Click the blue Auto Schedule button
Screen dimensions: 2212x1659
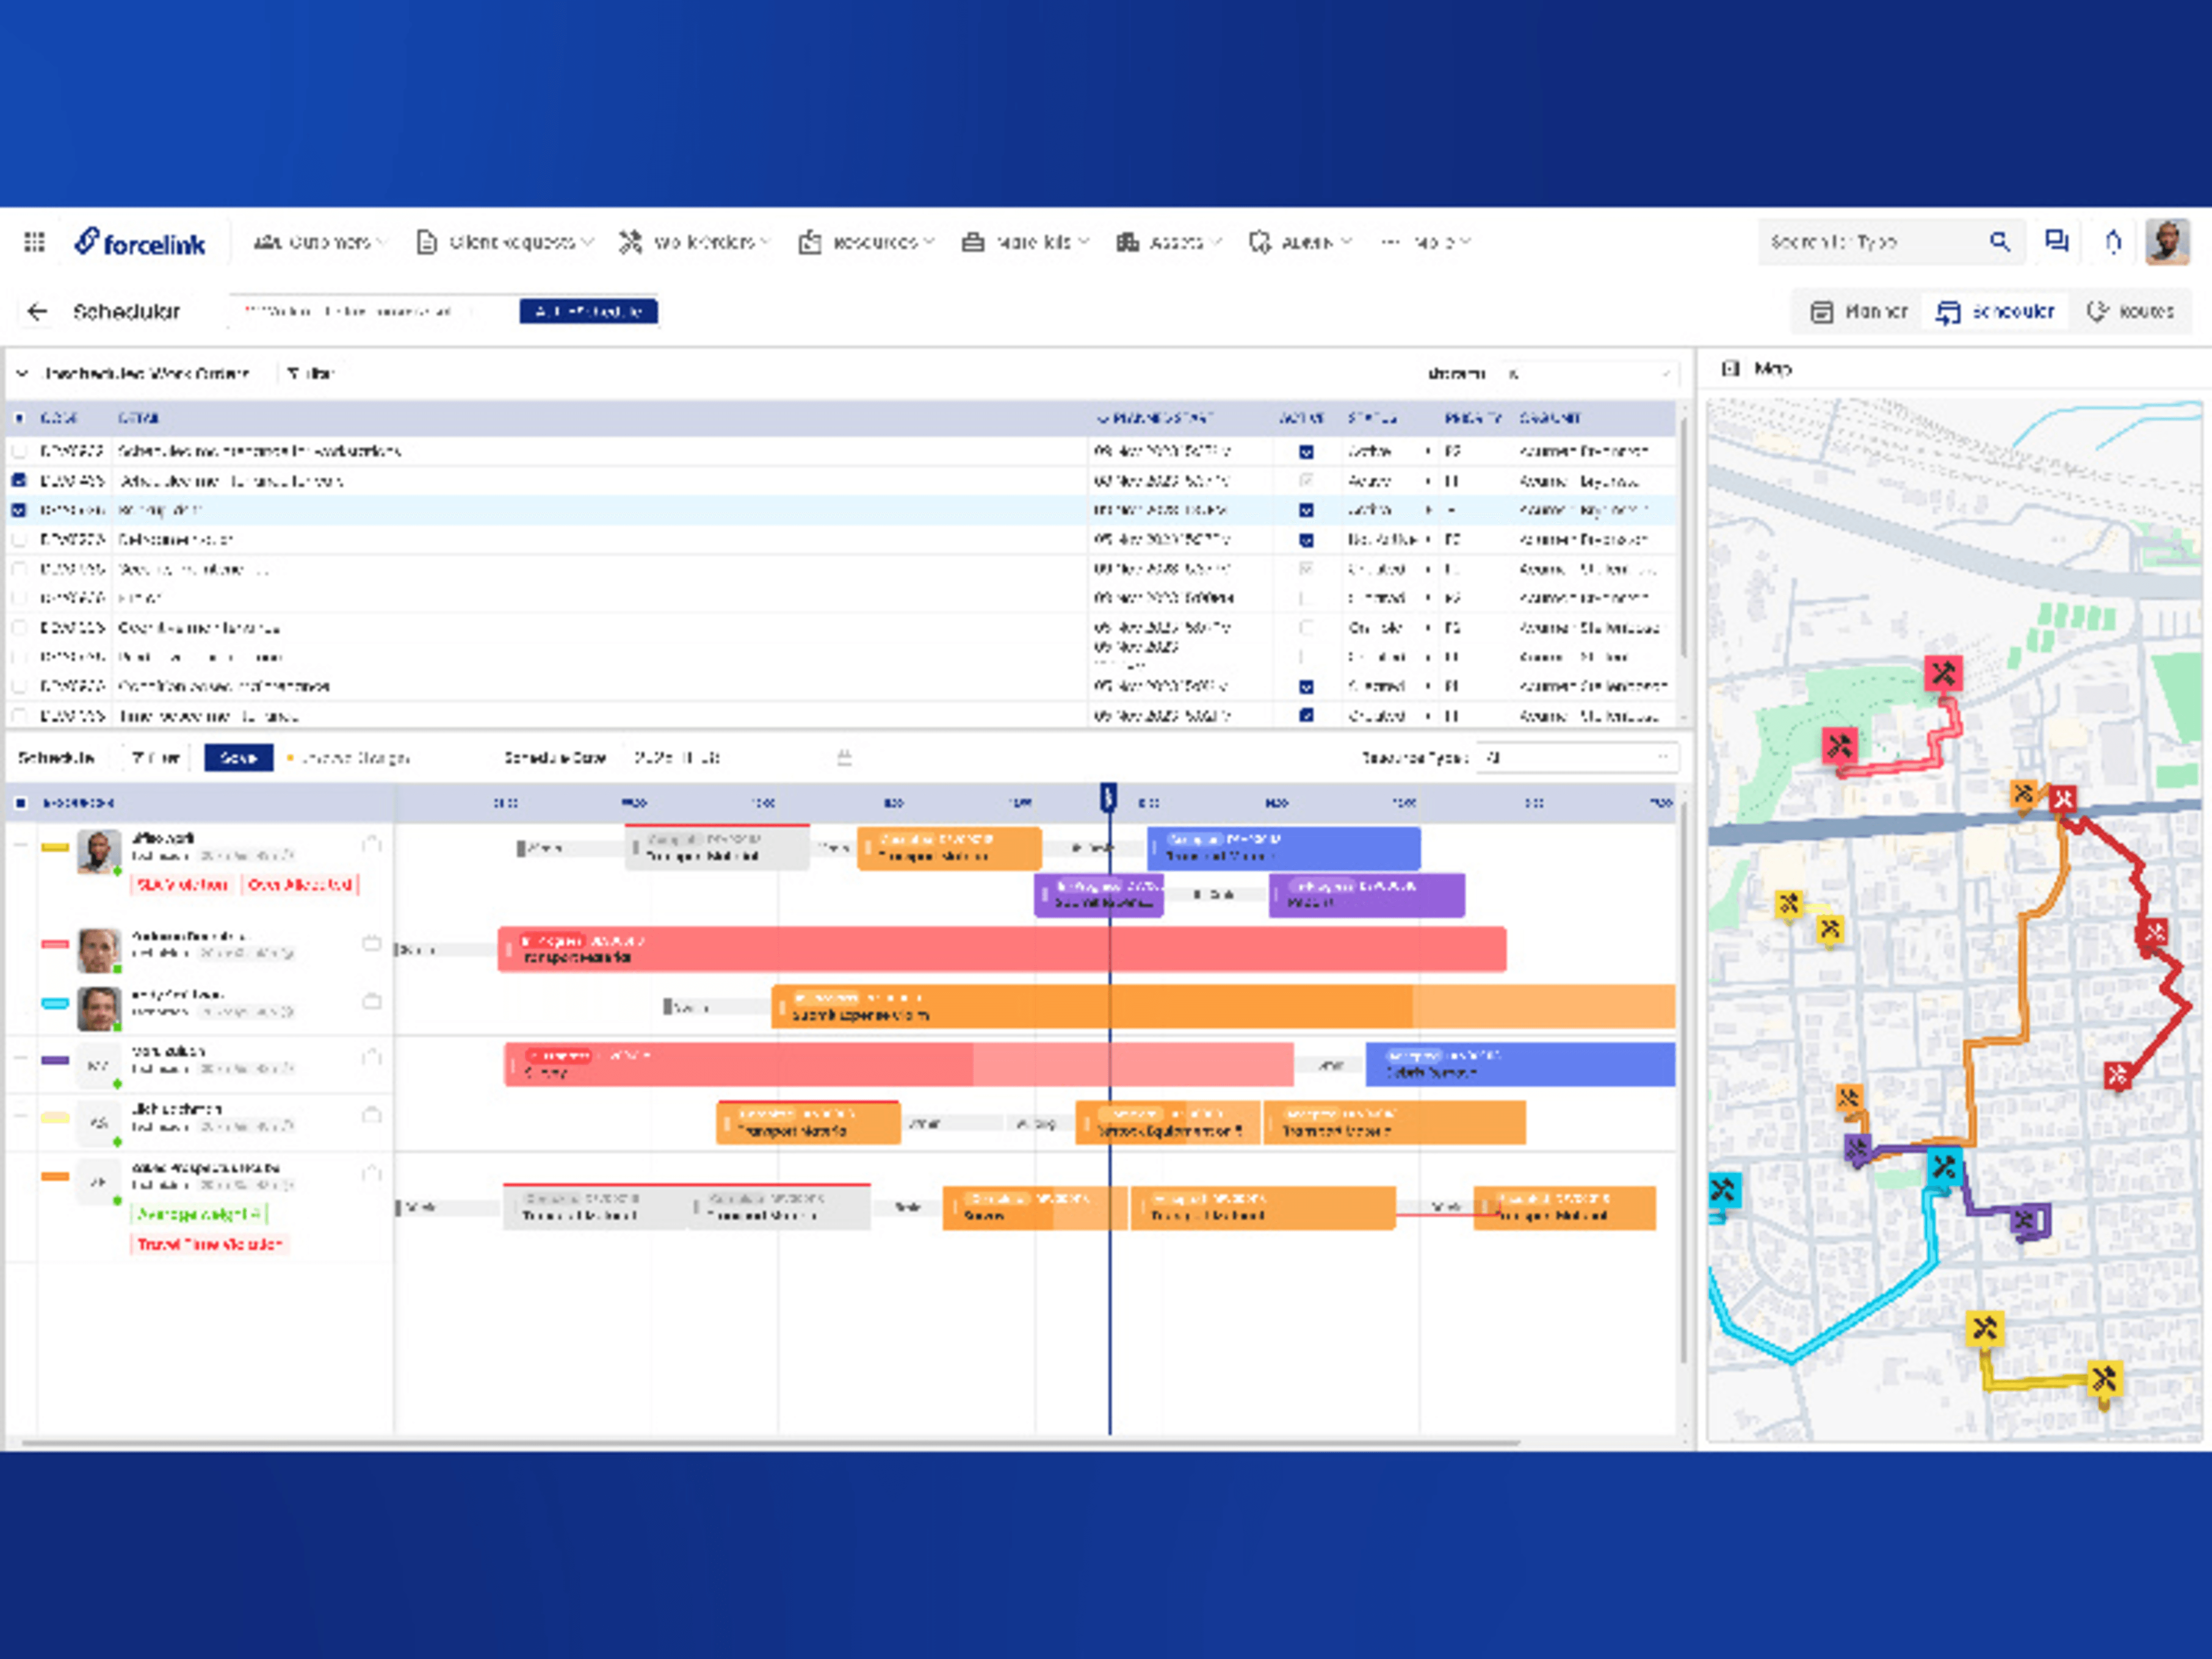[589, 312]
